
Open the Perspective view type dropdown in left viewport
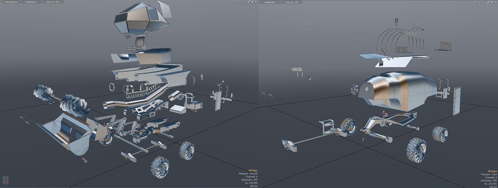click(11, 2)
